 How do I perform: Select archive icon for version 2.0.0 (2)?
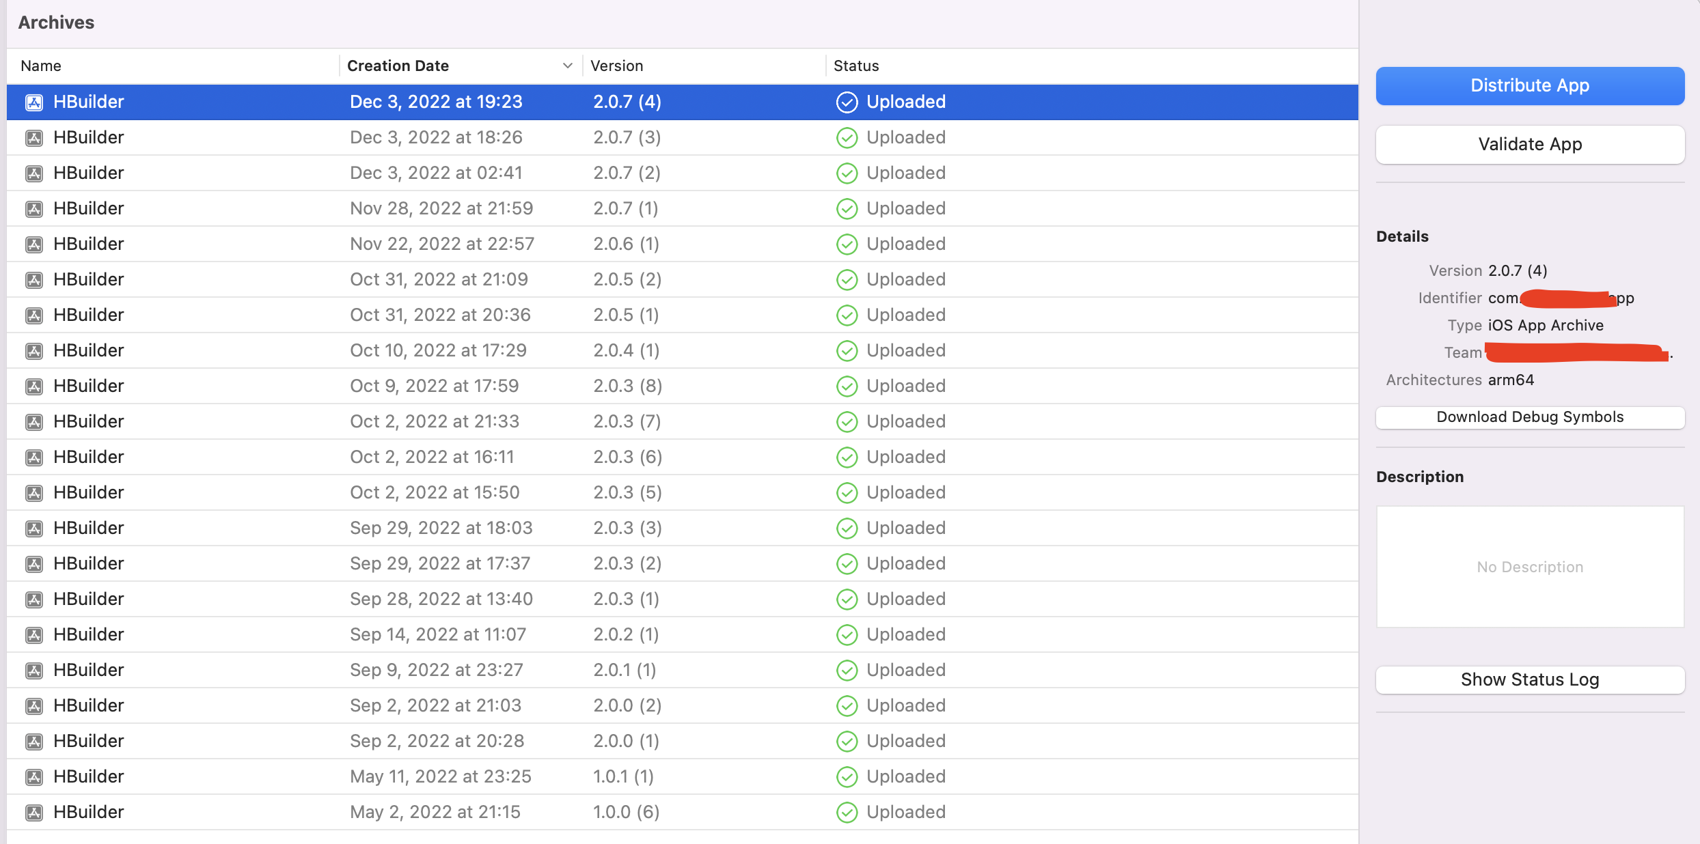click(x=34, y=706)
